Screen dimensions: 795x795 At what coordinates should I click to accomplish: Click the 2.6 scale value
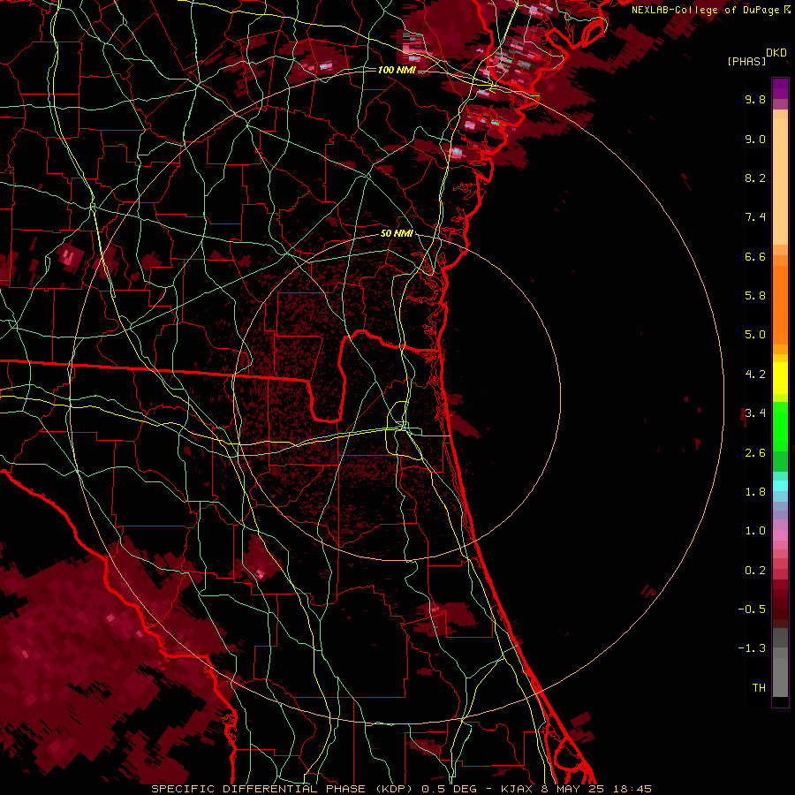(755, 453)
